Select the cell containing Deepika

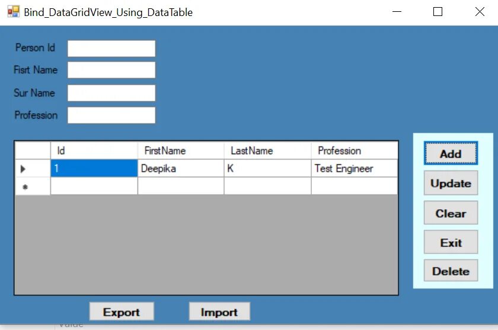[x=181, y=168]
